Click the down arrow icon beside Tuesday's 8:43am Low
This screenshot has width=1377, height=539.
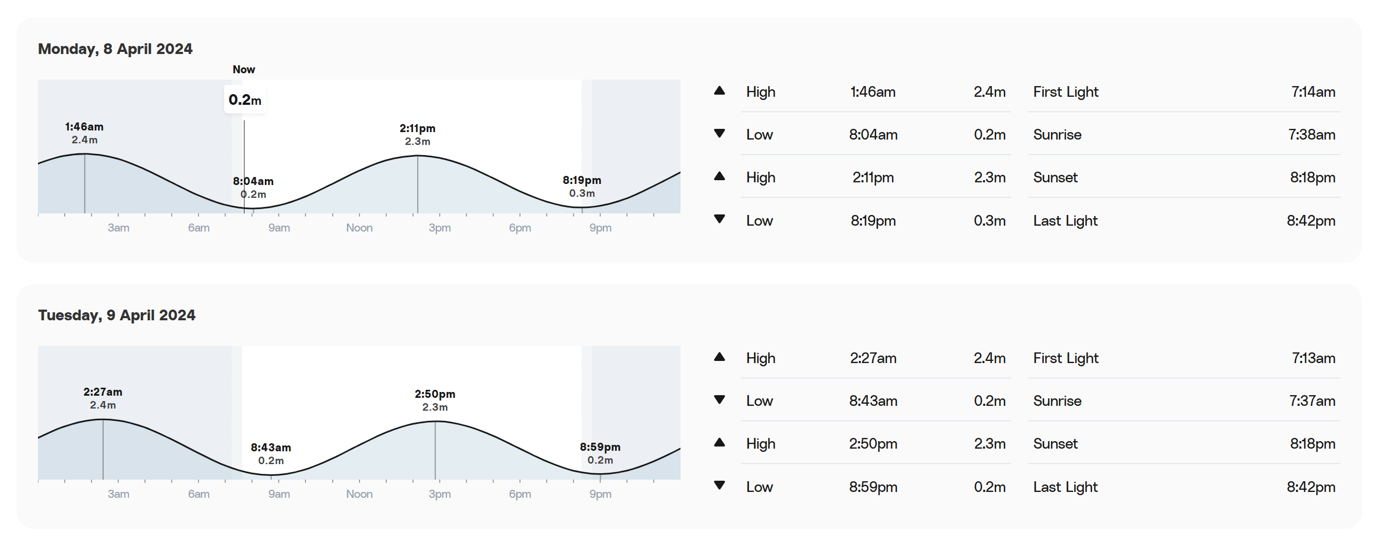coord(720,399)
